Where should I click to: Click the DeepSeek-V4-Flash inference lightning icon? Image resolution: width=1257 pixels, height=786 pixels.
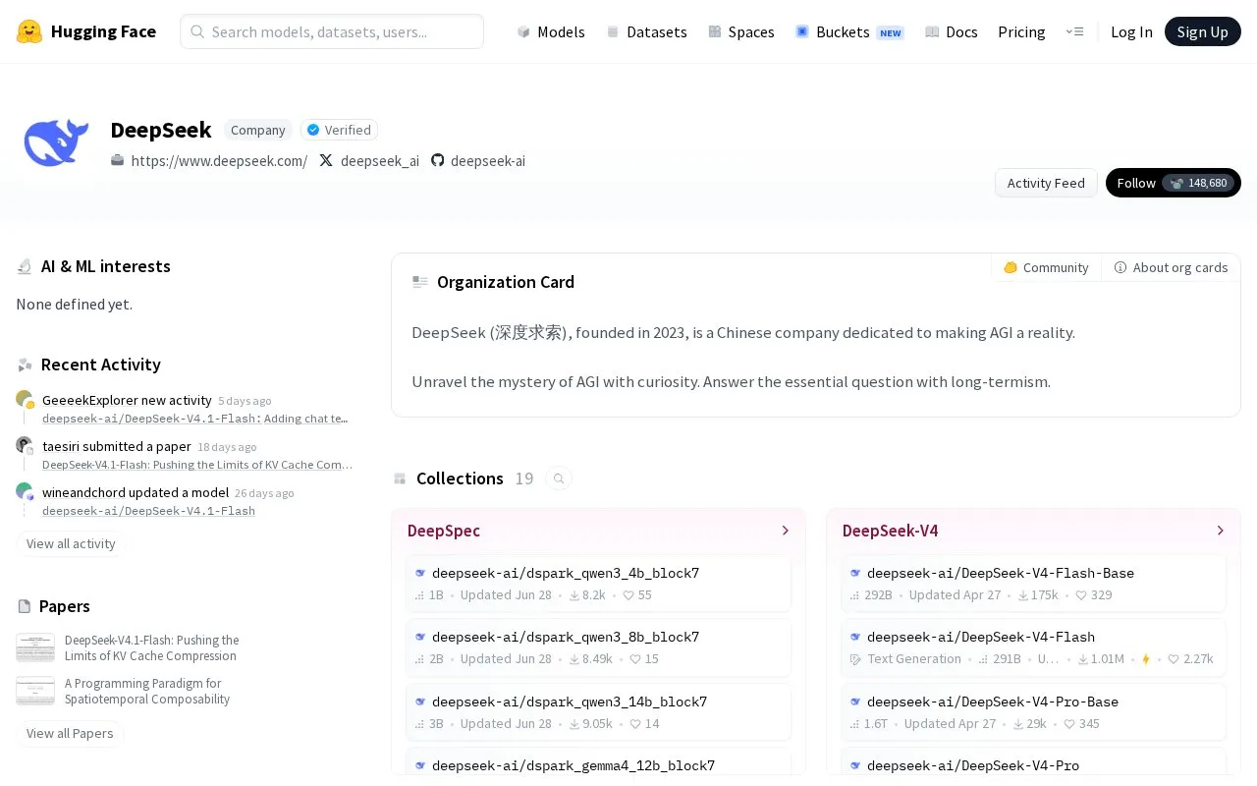pyautogui.click(x=1146, y=659)
